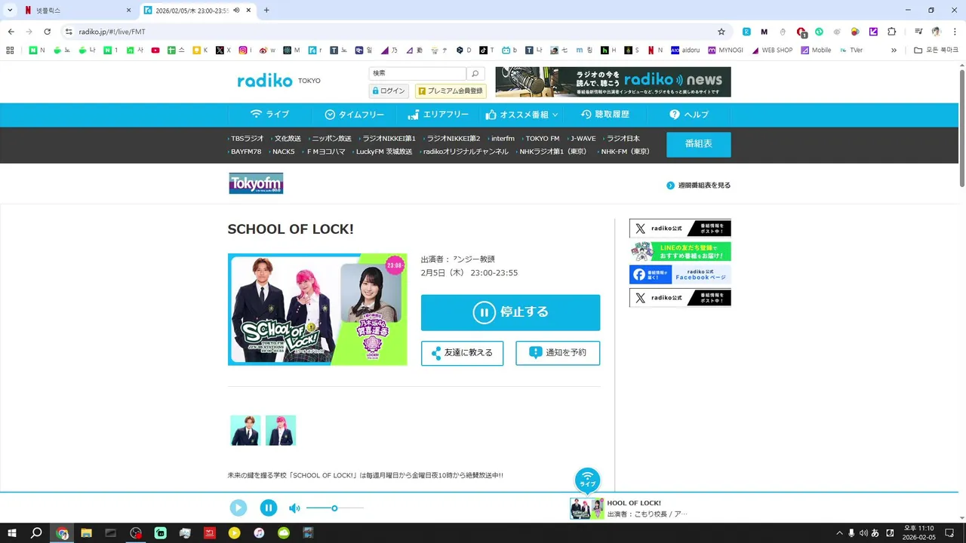This screenshot has width=966, height=543.
Task: Click the SCHOOL OF LOCK! program artwork
Action: click(318, 309)
